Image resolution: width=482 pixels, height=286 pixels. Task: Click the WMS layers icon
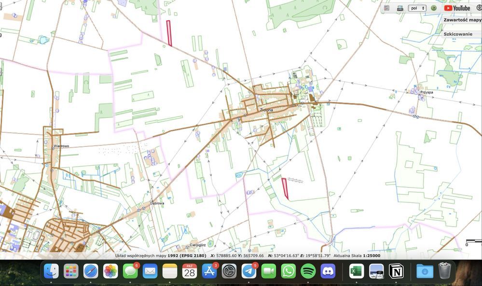(x=400, y=8)
